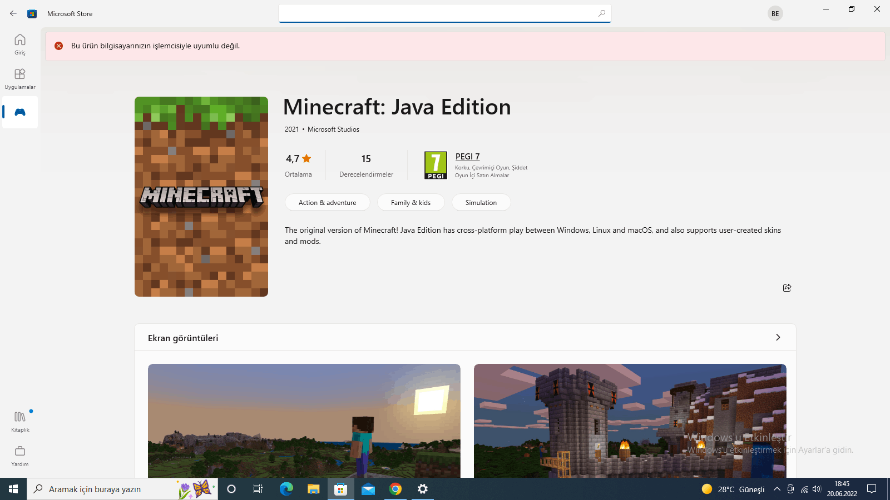Open File Explorer from taskbar
This screenshot has width=890, height=500.
tap(313, 489)
